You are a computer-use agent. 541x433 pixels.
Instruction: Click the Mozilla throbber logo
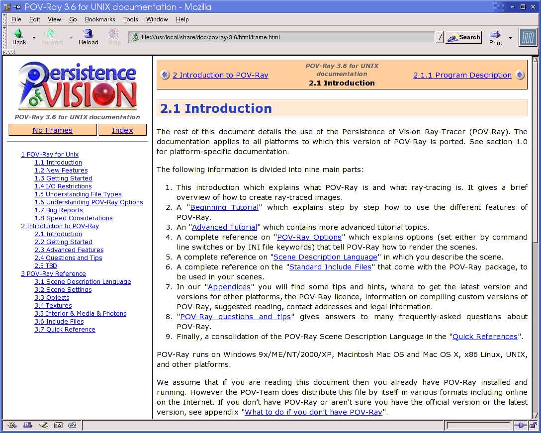pos(528,37)
